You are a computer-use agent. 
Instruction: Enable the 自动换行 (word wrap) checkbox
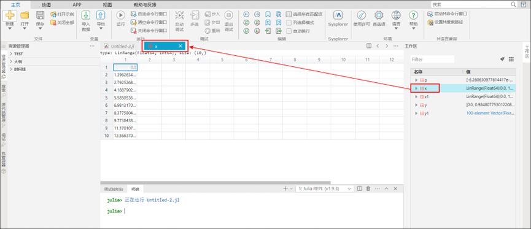tap(289, 31)
